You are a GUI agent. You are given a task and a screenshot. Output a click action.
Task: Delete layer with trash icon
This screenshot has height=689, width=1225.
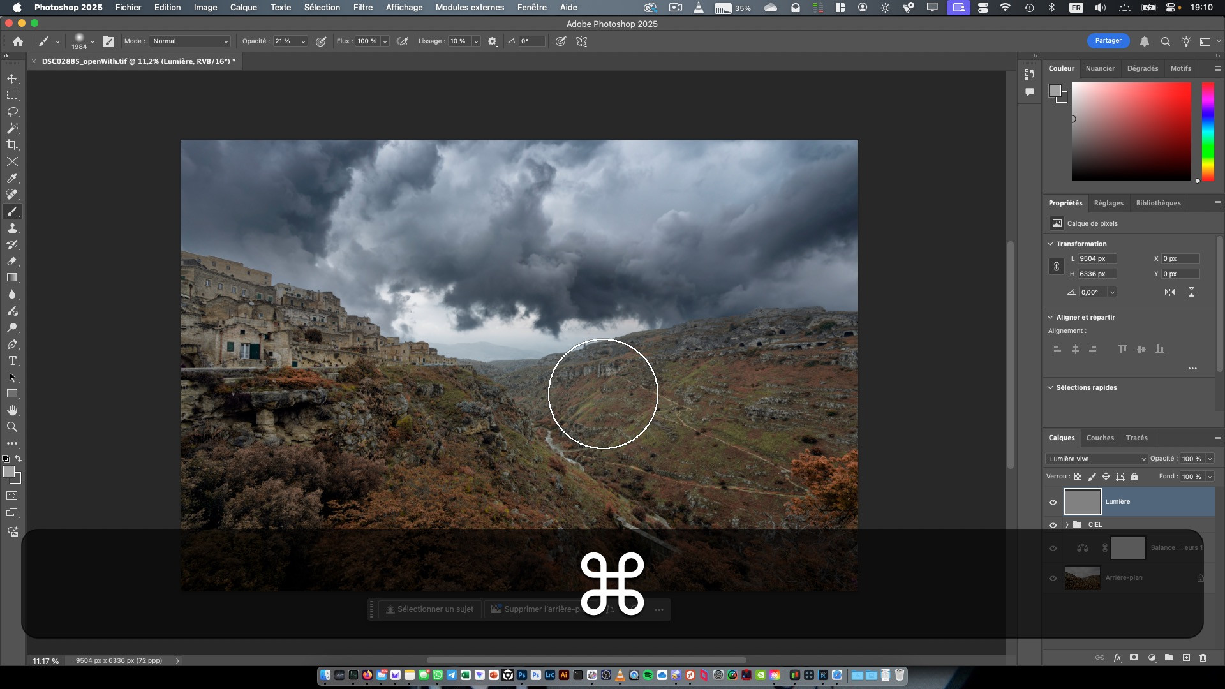(1203, 658)
